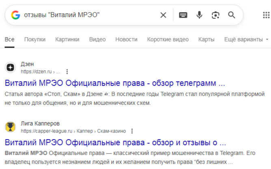Open the on-screen keyboard input tool
Viewport: 271px width, 169px height.
[183, 15]
